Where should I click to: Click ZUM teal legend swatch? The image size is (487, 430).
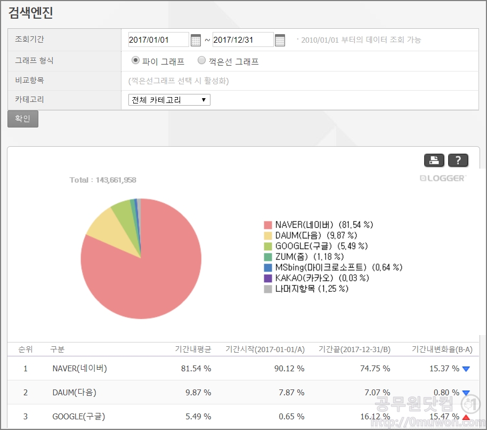click(267, 257)
